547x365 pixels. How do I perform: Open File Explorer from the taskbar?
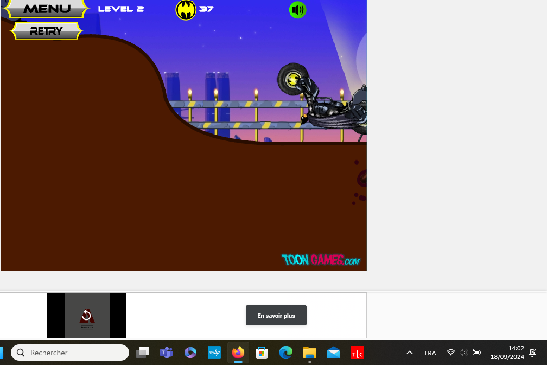(x=309, y=353)
